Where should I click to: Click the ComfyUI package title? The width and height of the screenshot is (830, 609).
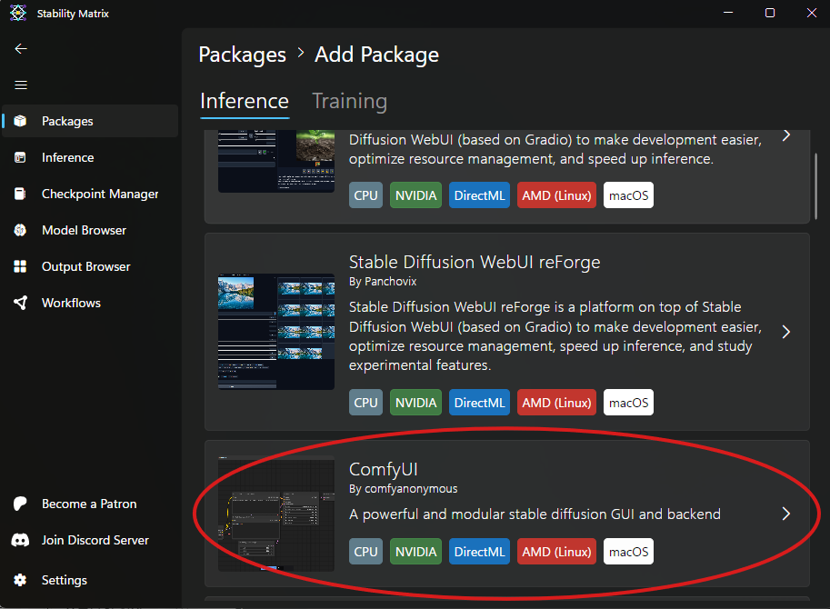click(384, 470)
